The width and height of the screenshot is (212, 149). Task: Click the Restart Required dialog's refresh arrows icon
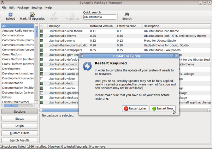87,66
